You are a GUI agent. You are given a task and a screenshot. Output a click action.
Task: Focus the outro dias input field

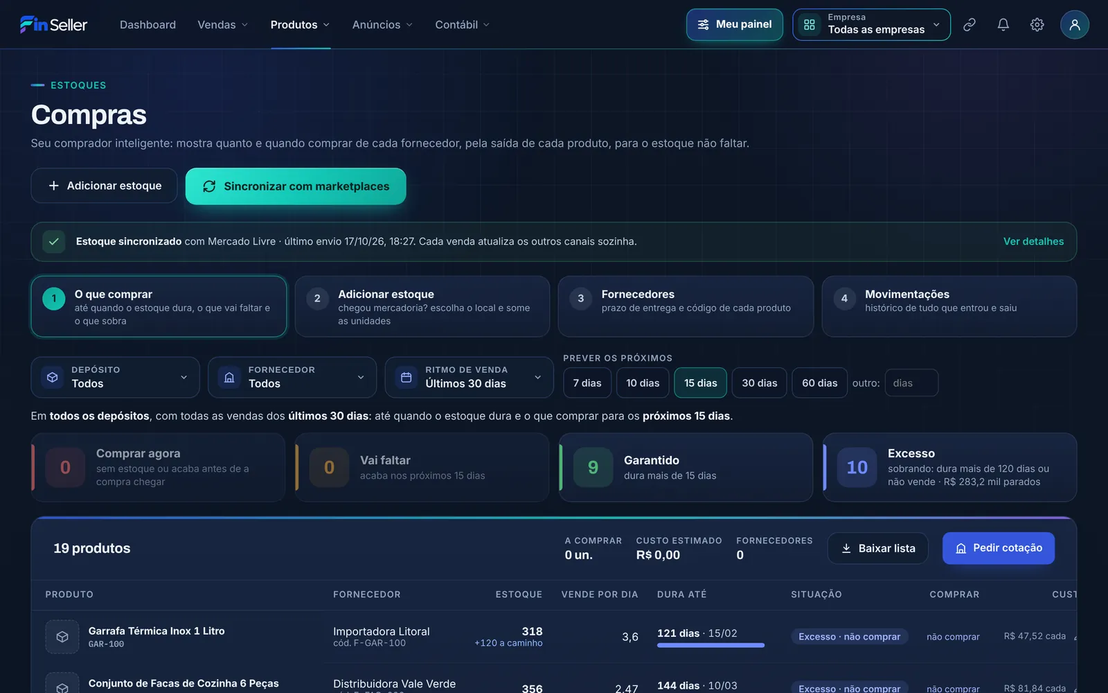[x=911, y=383]
